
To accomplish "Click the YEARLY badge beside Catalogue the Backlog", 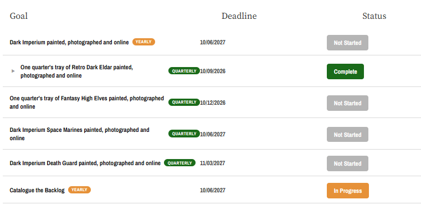I will click(x=79, y=190).
